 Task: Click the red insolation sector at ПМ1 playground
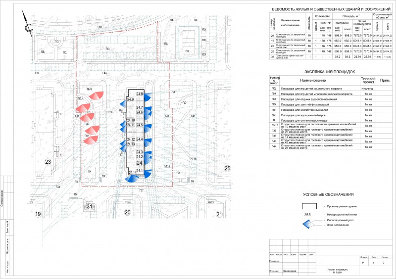[96, 95]
